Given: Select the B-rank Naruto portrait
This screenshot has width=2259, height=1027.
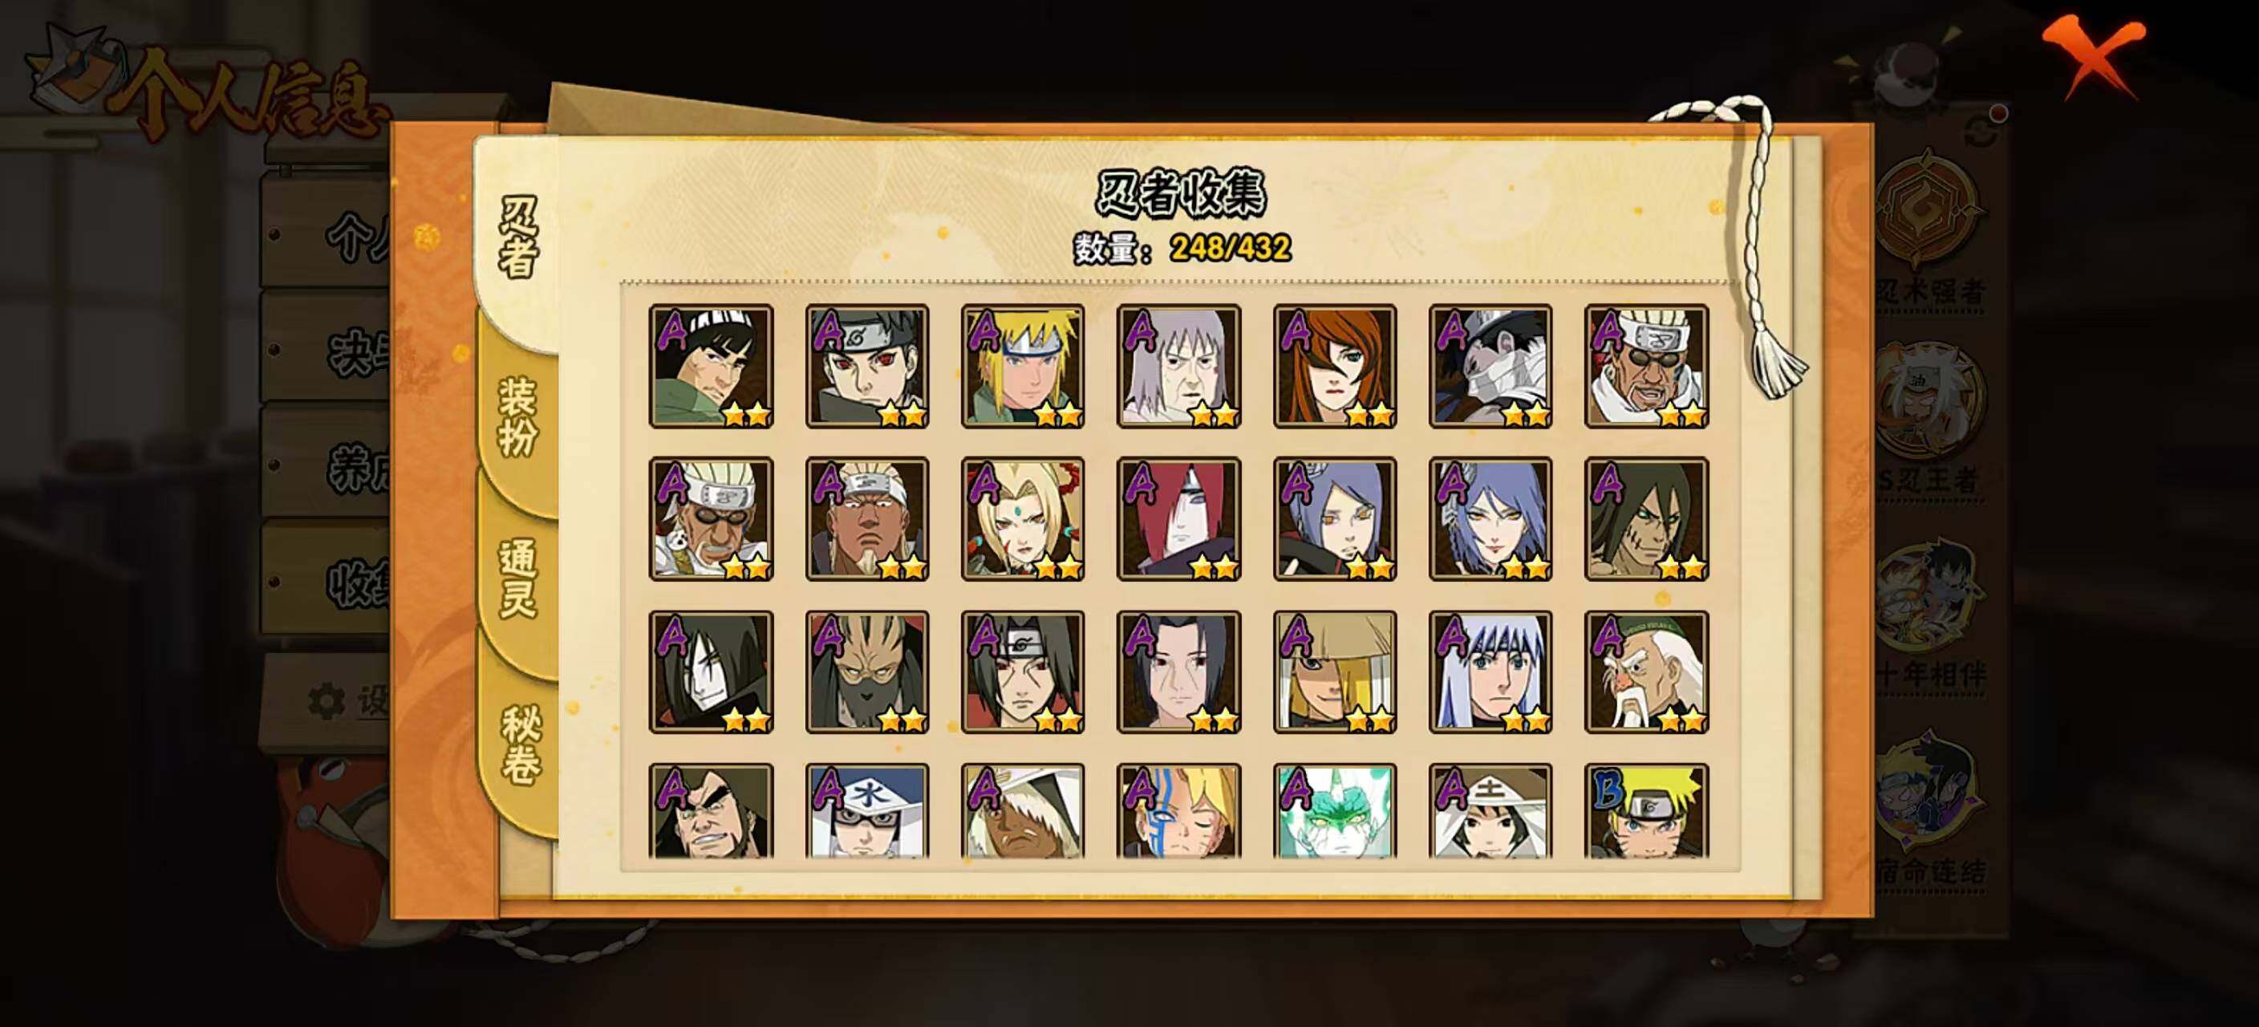Looking at the screenshot, I should 1647,810.
